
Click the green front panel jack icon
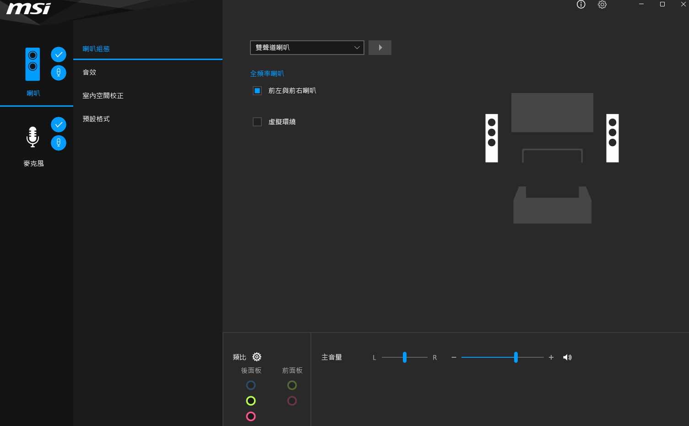coord(292,385)
